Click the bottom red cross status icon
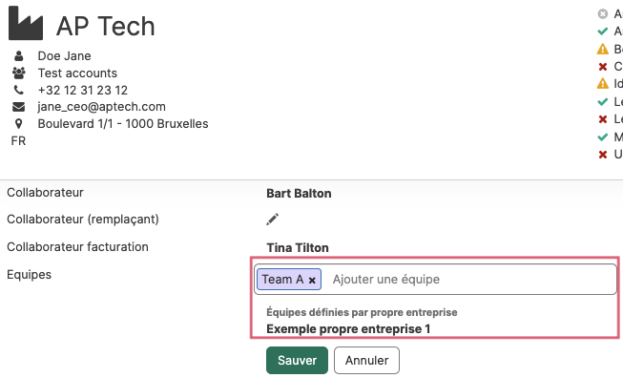This screenshot has height=378, width=623. point(603,155)
